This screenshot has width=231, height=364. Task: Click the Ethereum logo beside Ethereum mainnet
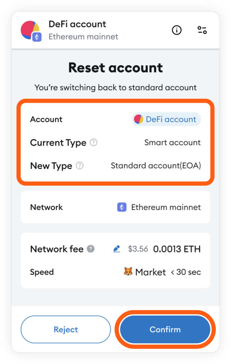tap(122, 207)
